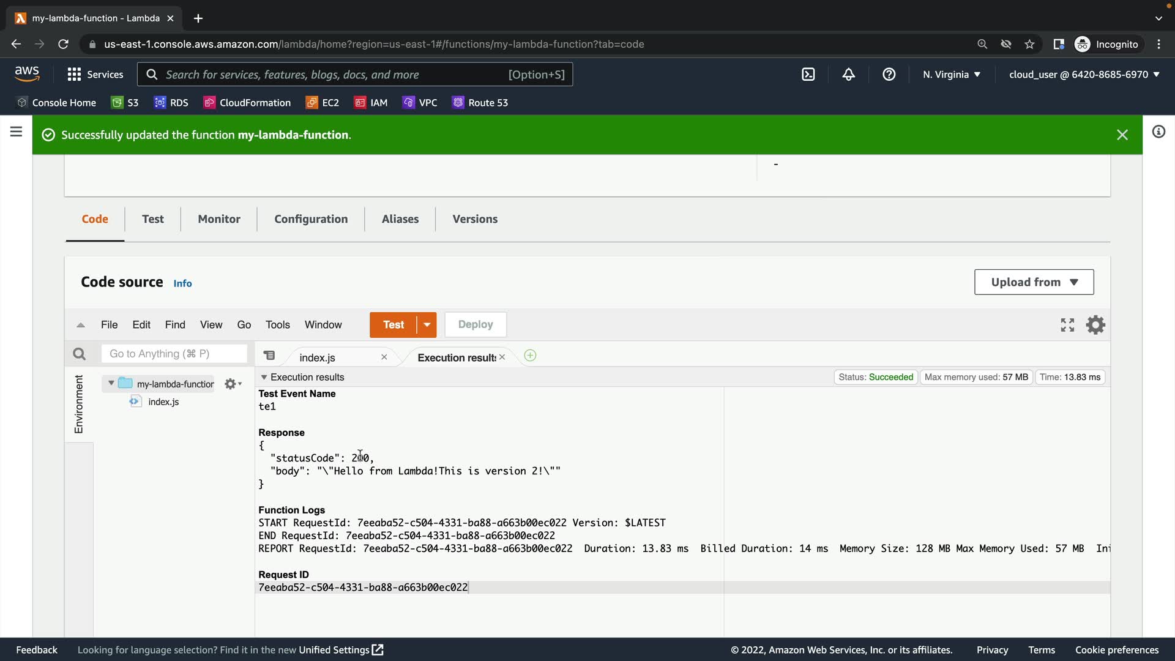Switch to the Configuration tab

point(310,219)
